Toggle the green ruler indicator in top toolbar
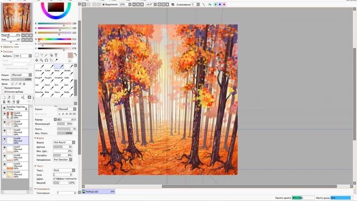Viewport: 357px width, 201px height. tap(215, 4)
